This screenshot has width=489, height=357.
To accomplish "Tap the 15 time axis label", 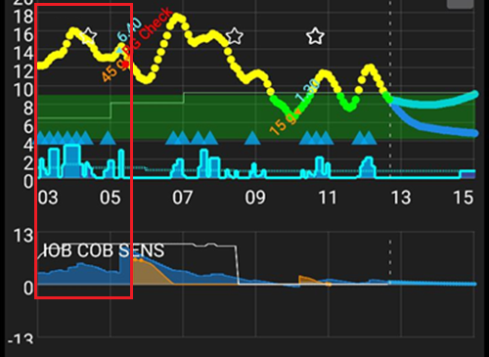I will tap(464, 198).
